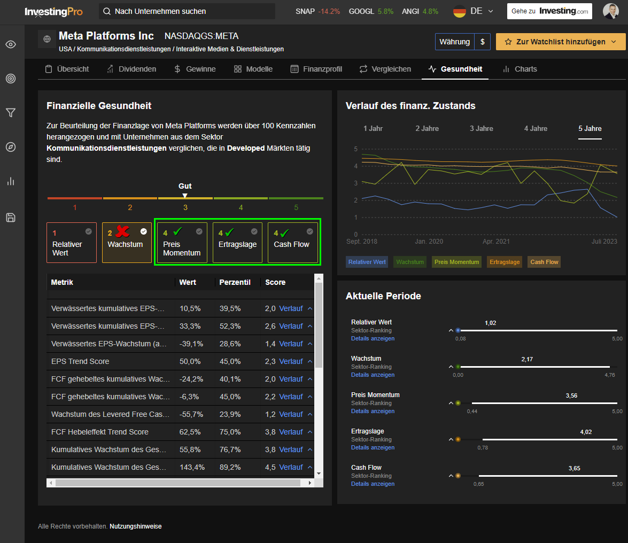Screen dimensions: 628x543
Task: Click the Gesundheit pulse icon
Action: point(432,69)
